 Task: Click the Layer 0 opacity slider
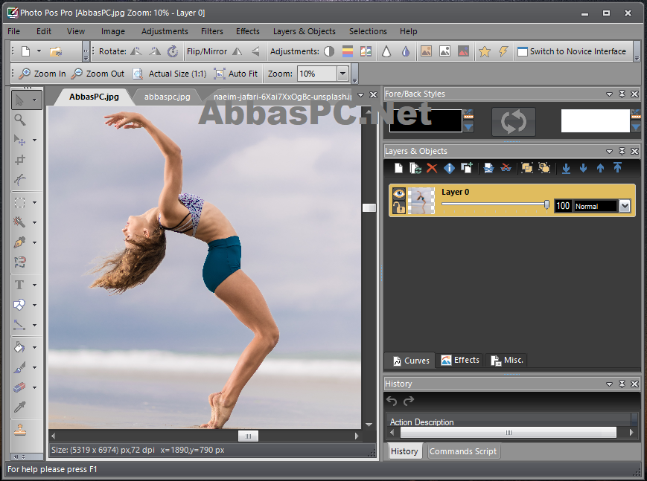[x=496, y=204]
